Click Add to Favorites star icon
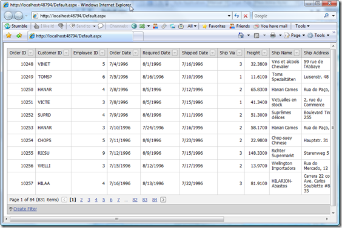 pyautogui.click(x=19, y=35)
